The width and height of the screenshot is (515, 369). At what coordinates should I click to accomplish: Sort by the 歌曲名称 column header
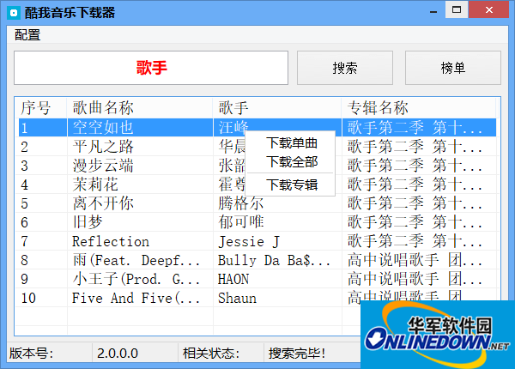(140, 107)
